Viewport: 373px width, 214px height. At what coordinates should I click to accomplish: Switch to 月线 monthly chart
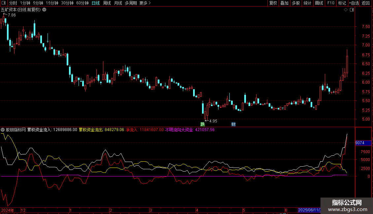(x=118, y=3)
